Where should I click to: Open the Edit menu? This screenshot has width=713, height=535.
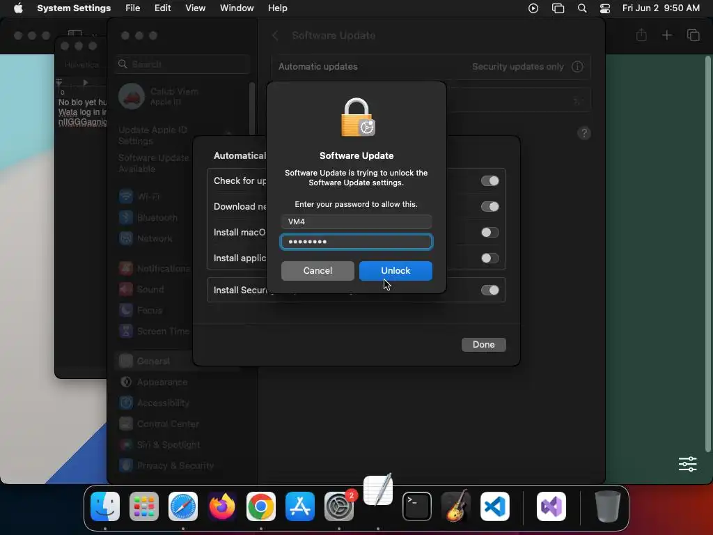pyautogui.click(x=162, y=8)
